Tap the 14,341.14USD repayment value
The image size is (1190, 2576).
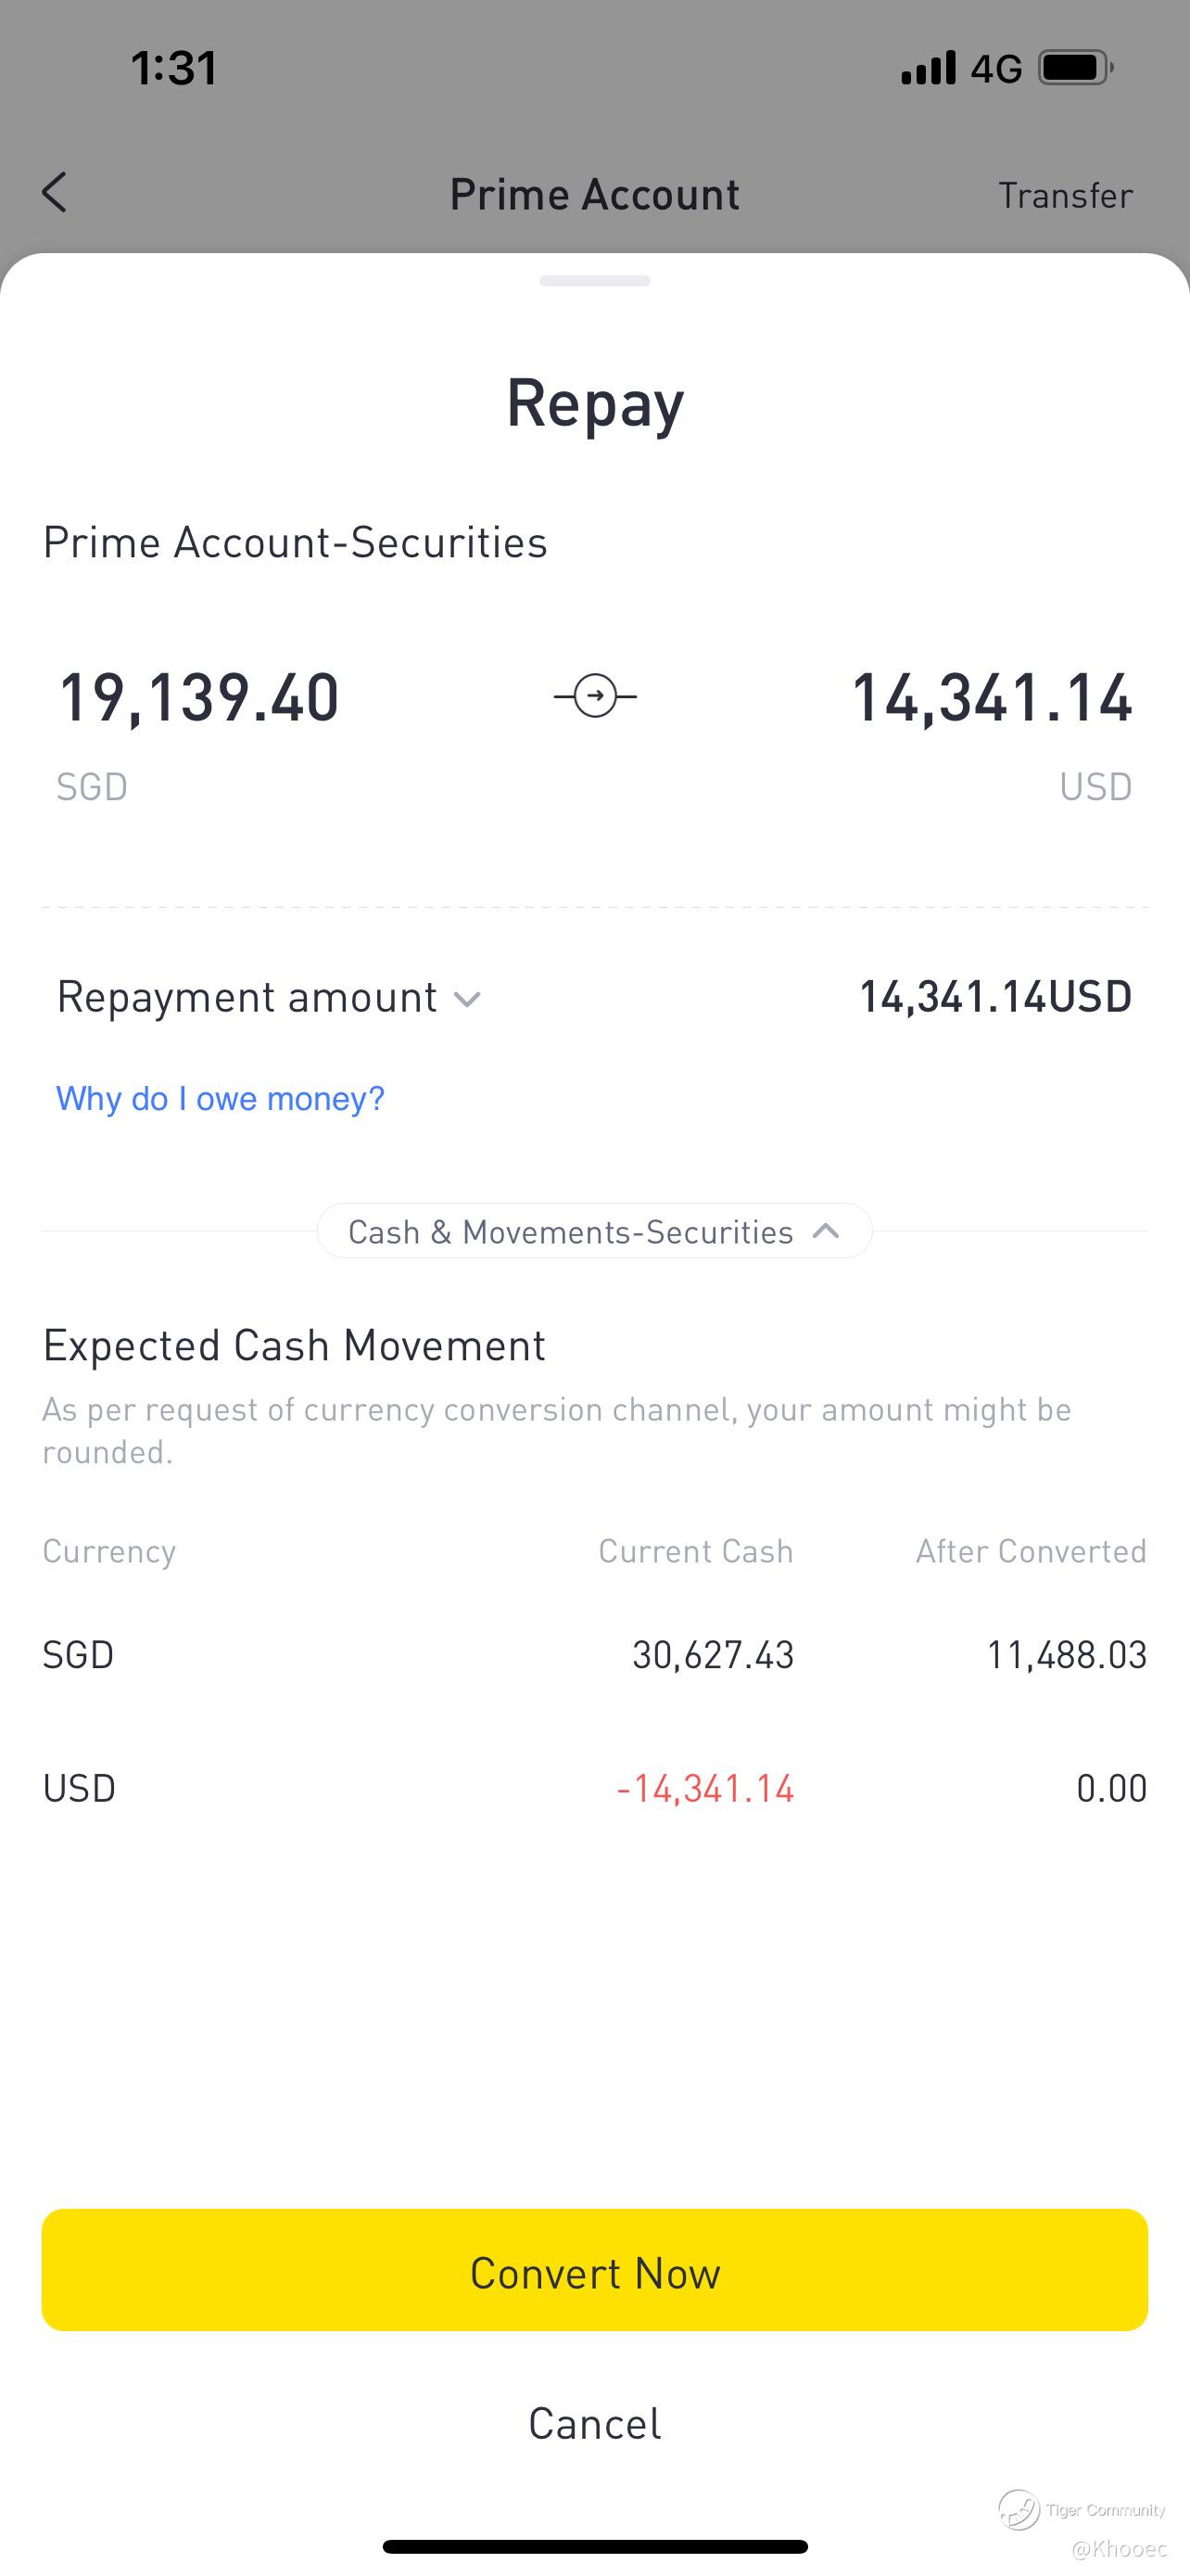[x=995, y=997]
